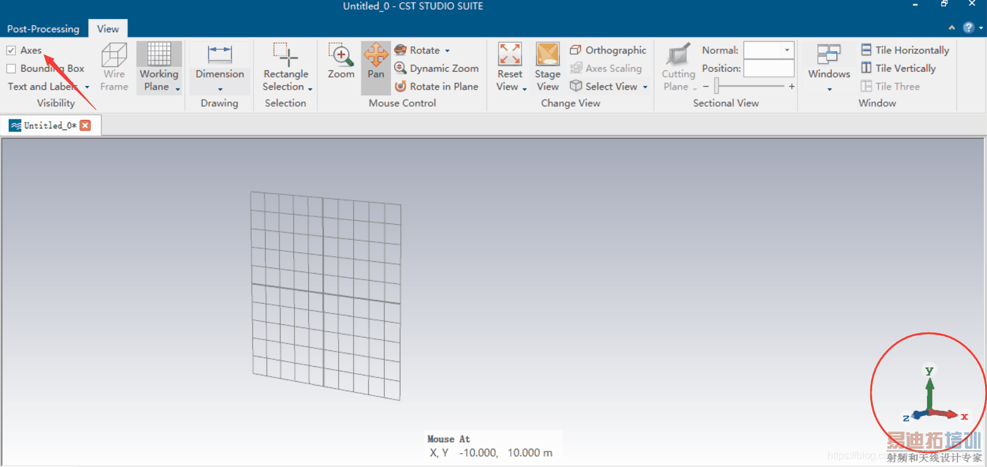Open the dropdown arrow beside help
The image size is (987, 467).
click(981, 28)
